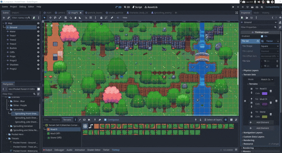Screen dimensions: 282x153
Task: Click the Add Child Node plus icon
Action: (4, 17)
